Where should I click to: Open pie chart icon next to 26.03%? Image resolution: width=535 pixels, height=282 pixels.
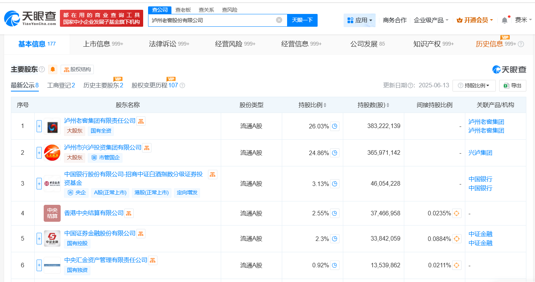335,126
